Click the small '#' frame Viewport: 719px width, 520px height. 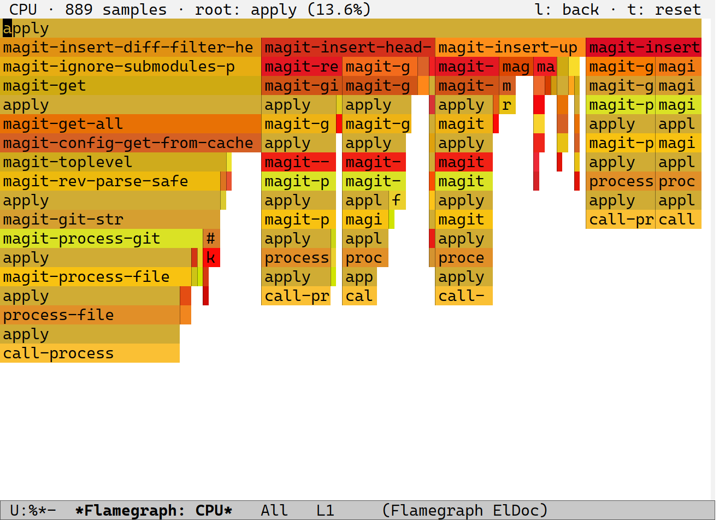coord(211,239)
